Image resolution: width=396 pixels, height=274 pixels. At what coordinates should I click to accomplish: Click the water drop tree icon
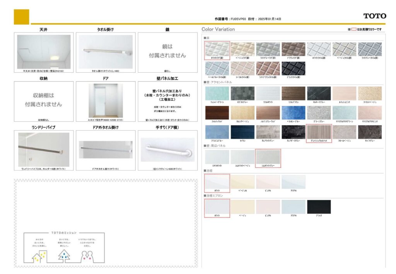tap(64, 255)
